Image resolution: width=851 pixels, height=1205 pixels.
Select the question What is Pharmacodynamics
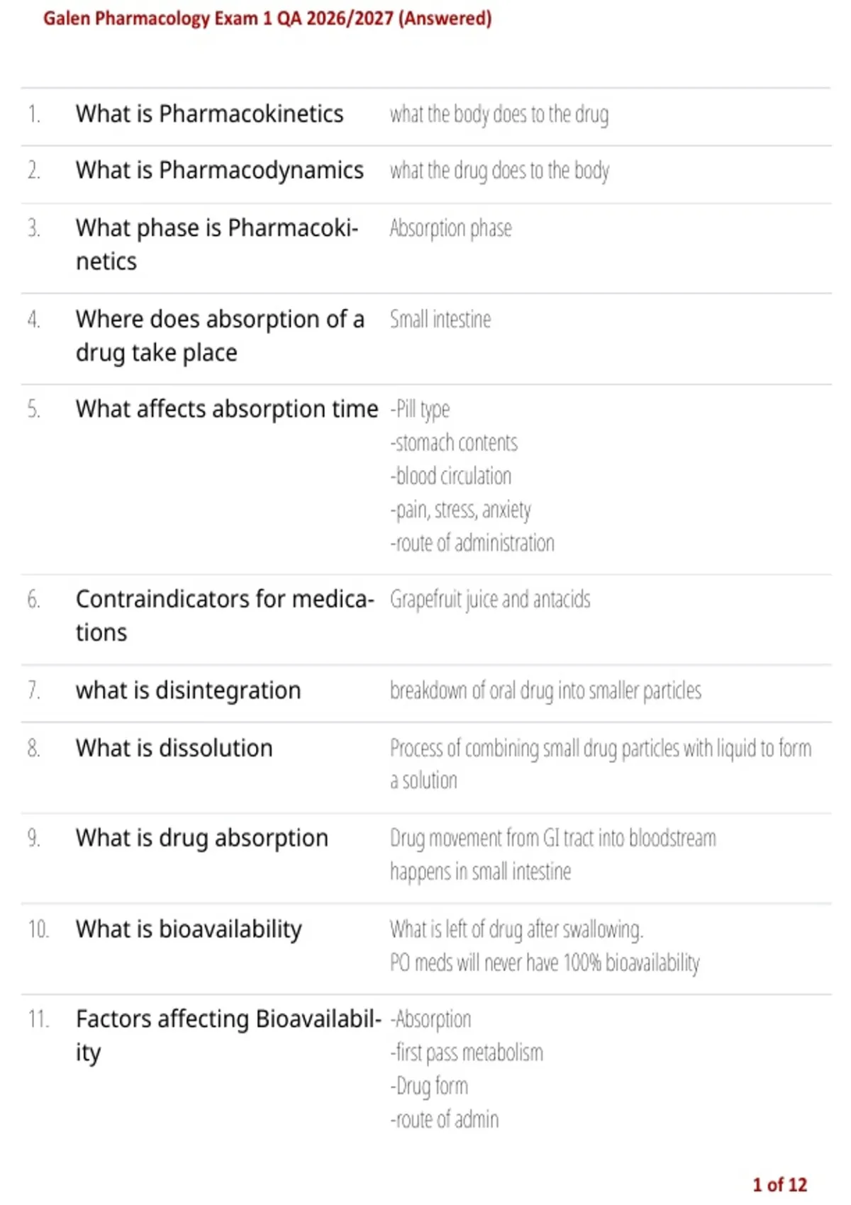click(219, 170)
